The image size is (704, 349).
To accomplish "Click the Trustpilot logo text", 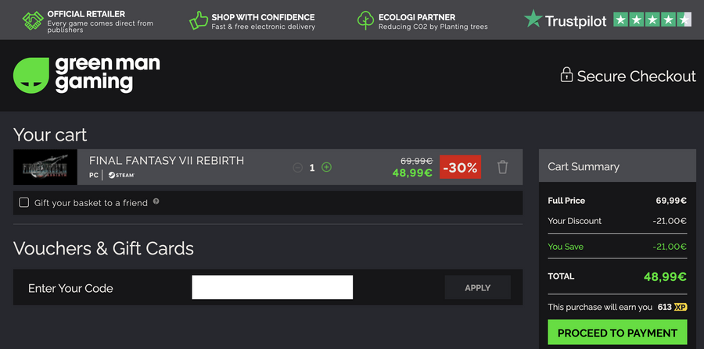I will (x=576, y=21).
